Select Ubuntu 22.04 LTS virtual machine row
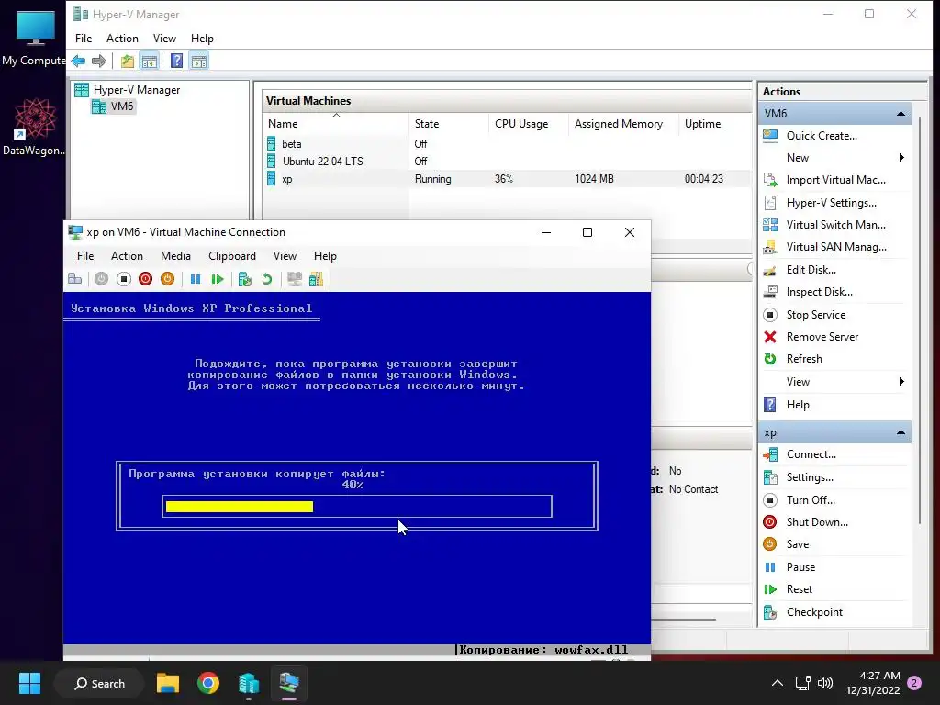 tap(507, 162)
